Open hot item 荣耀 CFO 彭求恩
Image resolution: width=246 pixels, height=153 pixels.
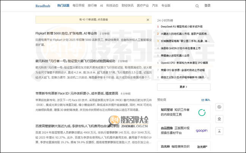183,70
